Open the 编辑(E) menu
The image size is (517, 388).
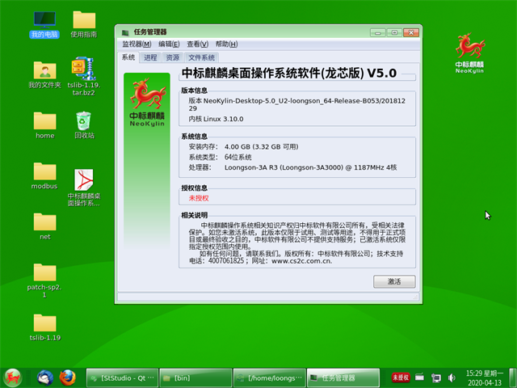(x=170, y=44)
